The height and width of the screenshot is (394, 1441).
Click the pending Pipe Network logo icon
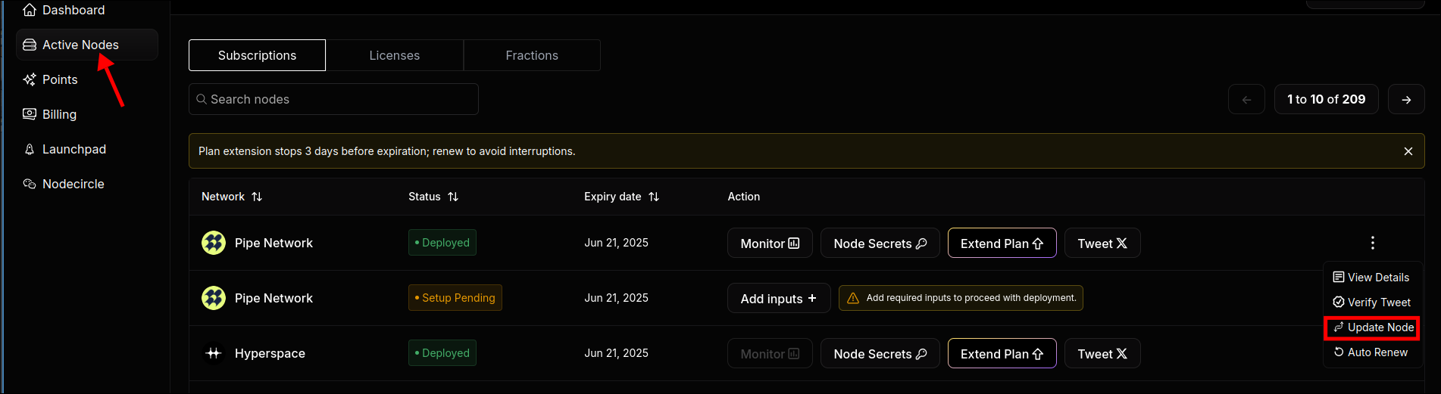[214, 298]
